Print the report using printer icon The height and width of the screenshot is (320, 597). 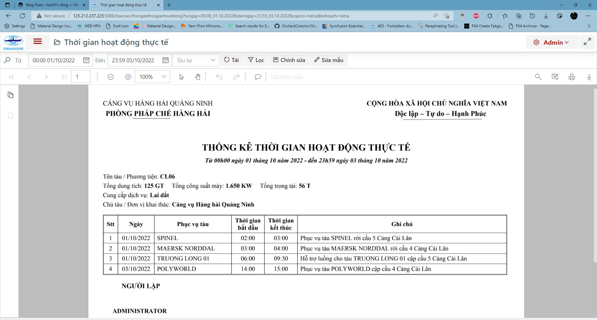point(572,77)
